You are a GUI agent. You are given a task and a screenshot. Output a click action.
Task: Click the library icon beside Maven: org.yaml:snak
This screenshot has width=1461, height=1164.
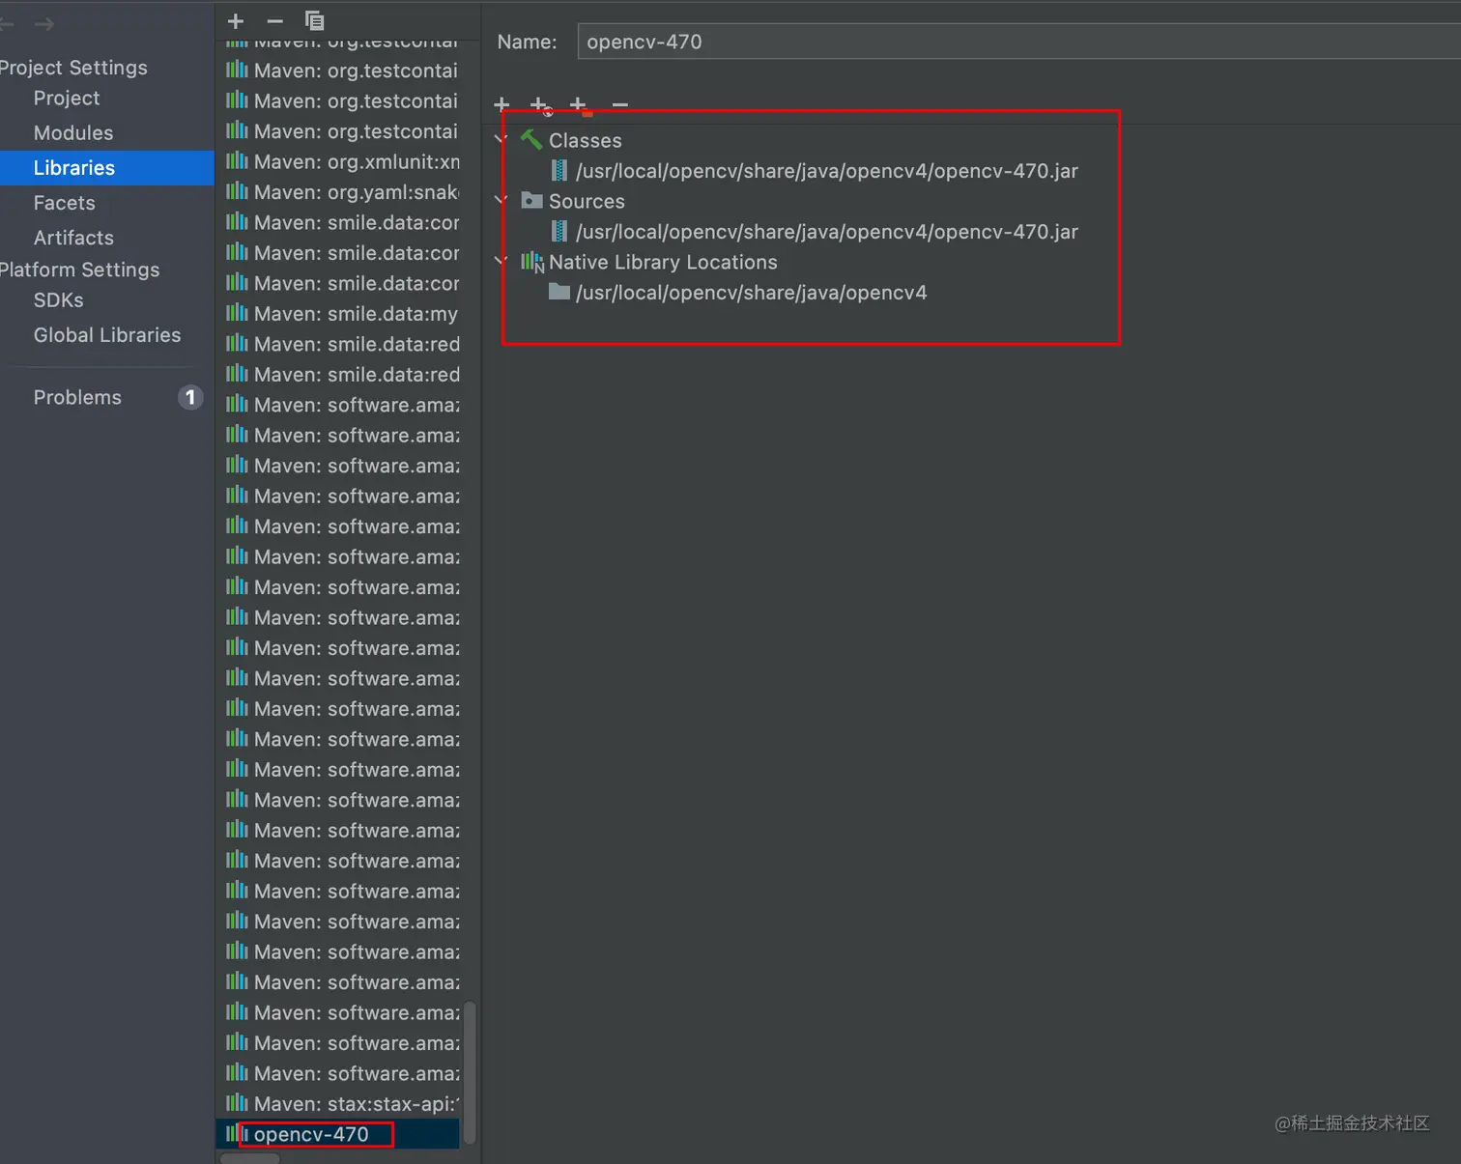point(238,191)
